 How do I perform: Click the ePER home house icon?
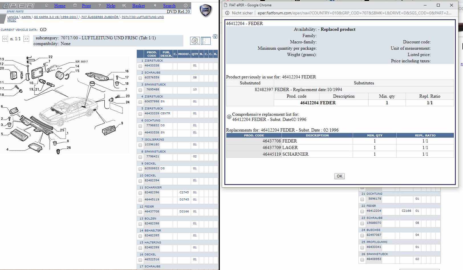point(46,5)
